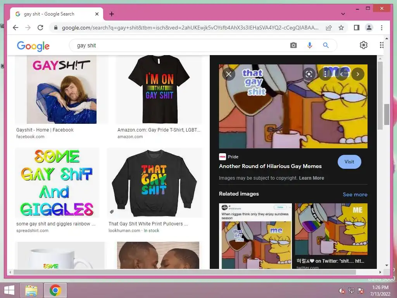Click the product tag icon on pullover
Image resolution: width=397 pixels, height=298 pixels.
tap(112, 211)
